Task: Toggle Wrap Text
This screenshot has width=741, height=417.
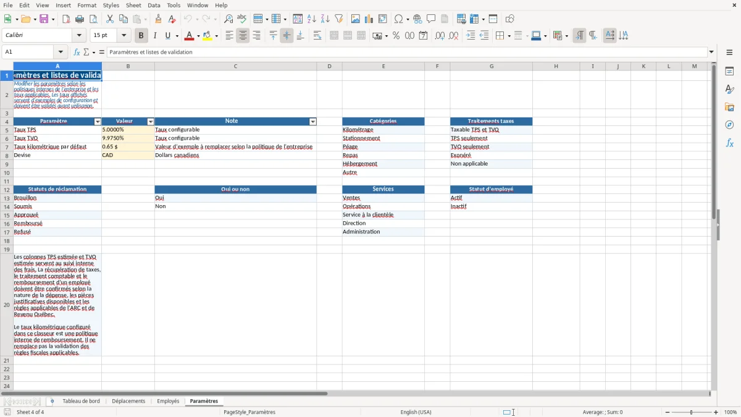Action: pyautogui.click(x=317, y=36)
